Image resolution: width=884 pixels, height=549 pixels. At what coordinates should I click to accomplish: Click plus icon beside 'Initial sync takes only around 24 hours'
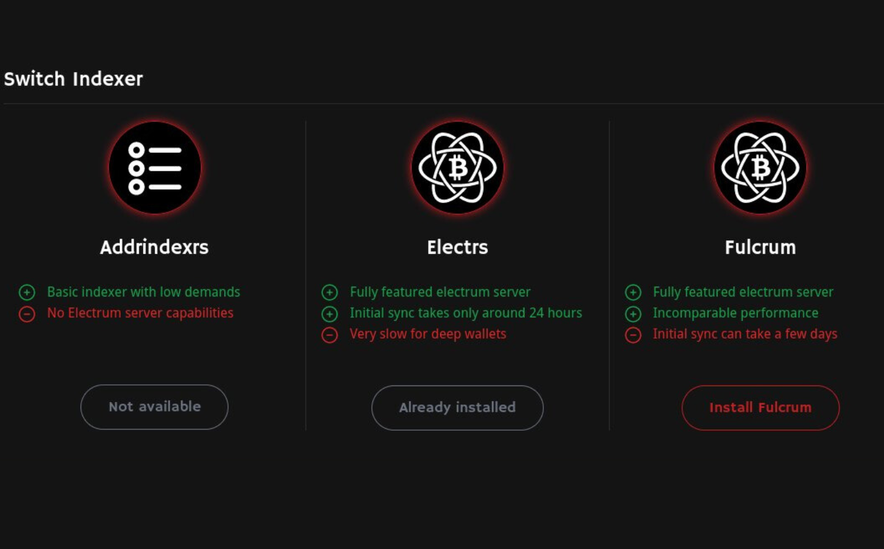click(330, 314)
